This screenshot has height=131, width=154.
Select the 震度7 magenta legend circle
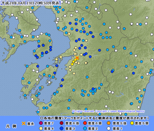tap(41, 123)
